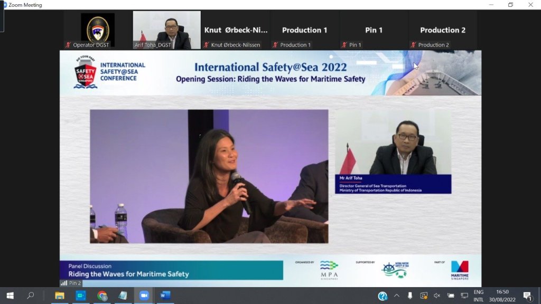Viewport: 541px width, 304px height.
Task: Click the network connection tray icon
Action: tap(464, 296)
